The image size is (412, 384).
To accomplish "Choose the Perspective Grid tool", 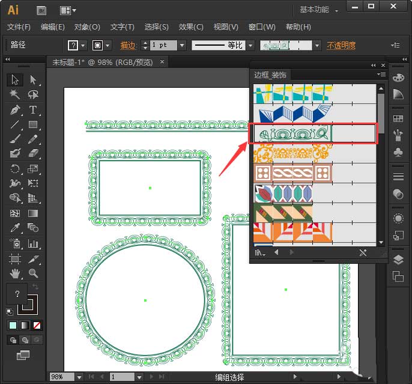I will (33, 197).
